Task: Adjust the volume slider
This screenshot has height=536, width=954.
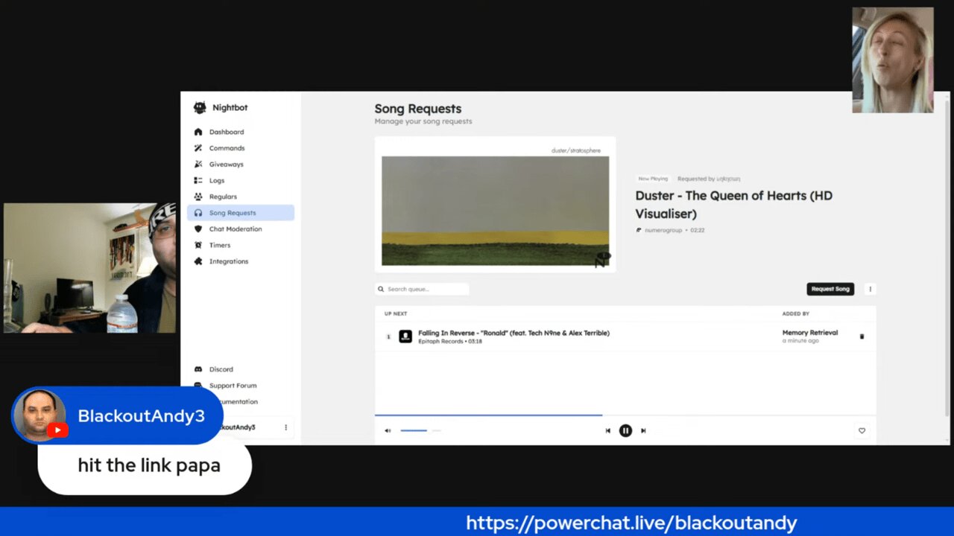Action: click(420, 430)
